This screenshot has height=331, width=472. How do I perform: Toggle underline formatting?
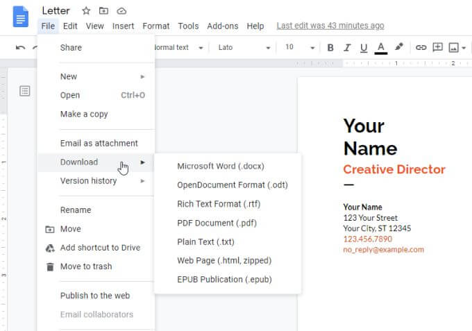pos(363,48)
